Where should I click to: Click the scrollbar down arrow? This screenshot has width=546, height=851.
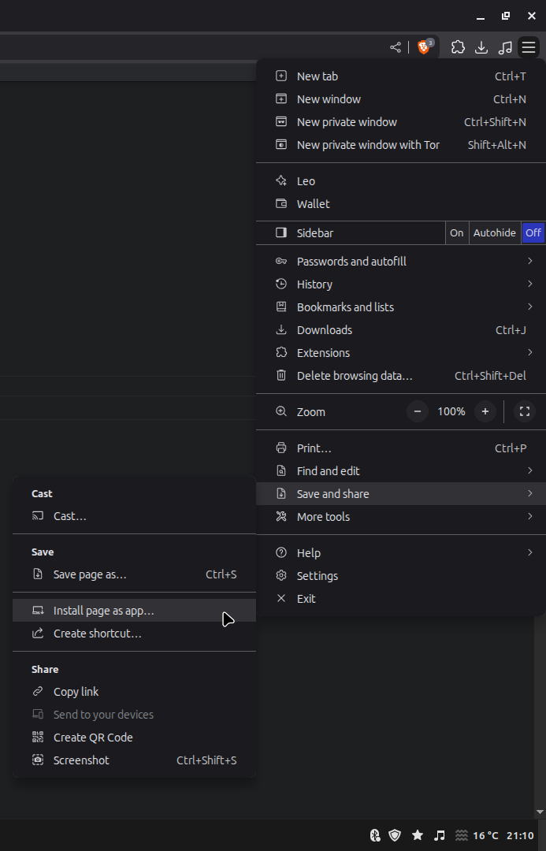coord(540,812)
